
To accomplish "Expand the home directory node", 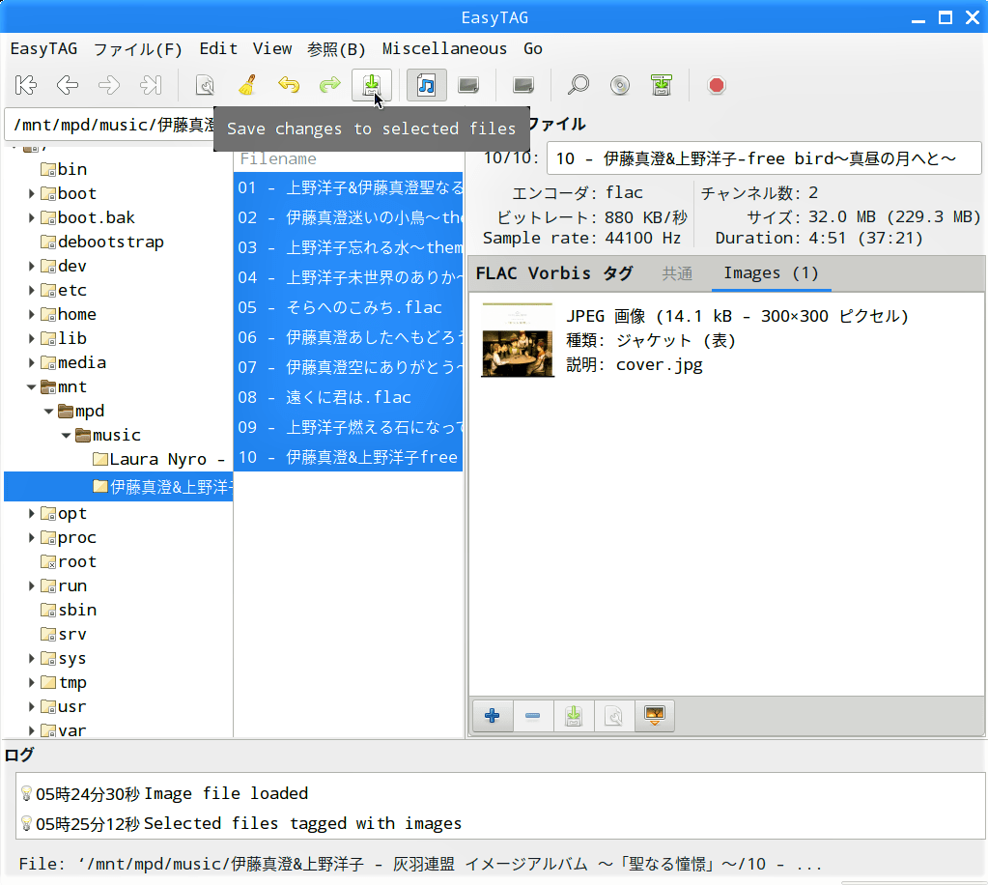I will 32,315.
